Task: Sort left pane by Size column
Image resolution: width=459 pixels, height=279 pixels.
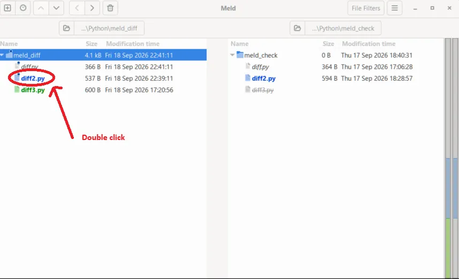Action: (x=91, y=44)
